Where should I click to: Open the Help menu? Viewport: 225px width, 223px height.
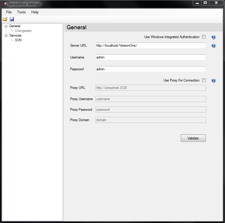(35, 12)
